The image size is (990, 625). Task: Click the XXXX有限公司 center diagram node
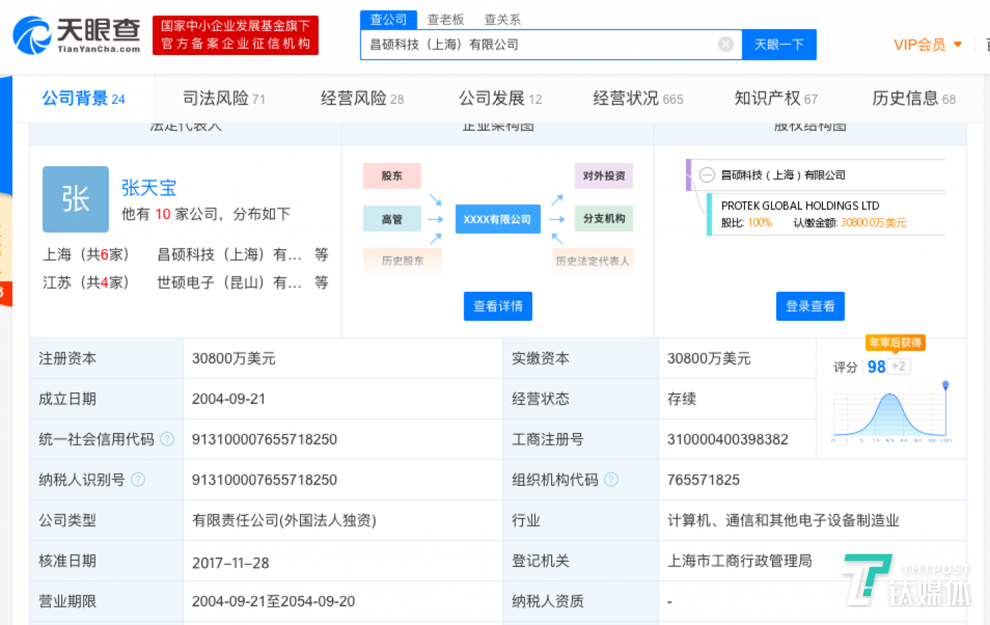pos(497,220)
